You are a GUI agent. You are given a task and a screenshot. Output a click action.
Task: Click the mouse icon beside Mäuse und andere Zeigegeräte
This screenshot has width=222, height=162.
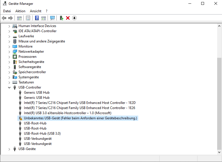15,41
